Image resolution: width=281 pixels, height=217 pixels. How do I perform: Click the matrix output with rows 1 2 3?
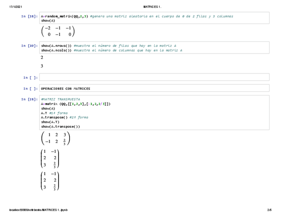56,138
